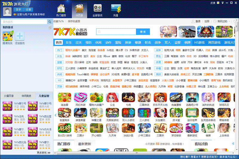This screenshot has width=239, height=159.
Task: Open the 连连看 game icon
Action: tap(65, 98)
